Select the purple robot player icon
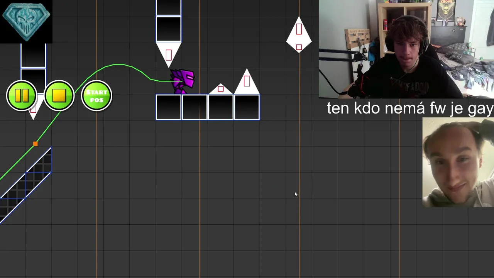Viewport: 494px width, 278px height. pos(182,81)
